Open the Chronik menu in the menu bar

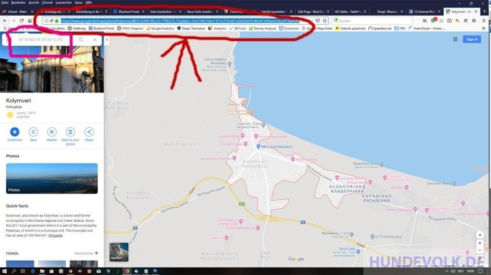coord(47,2)
